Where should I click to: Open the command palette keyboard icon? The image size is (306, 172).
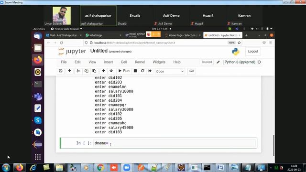[x=191, y=71]
